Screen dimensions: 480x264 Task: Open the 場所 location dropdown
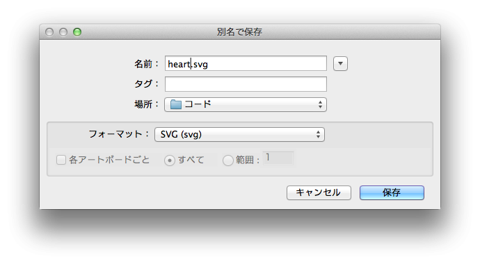pyautogui.click(x=246, y=104)
